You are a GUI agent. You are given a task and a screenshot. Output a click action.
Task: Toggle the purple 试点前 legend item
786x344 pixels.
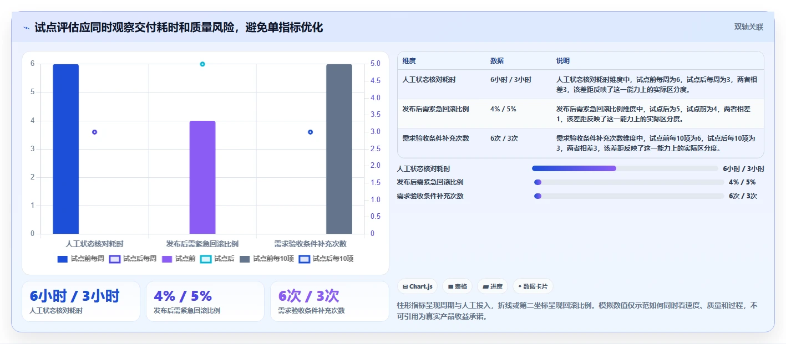click(179, 259)
